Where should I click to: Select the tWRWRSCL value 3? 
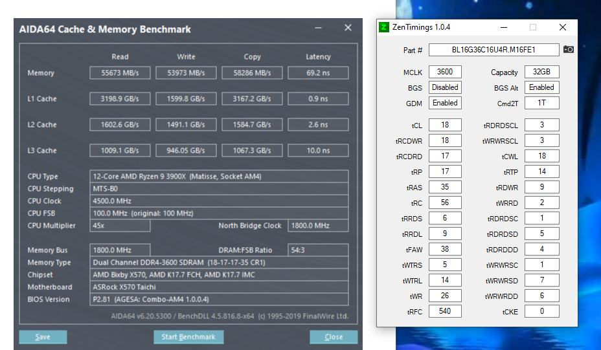pyautogui.click(x=541, y=140)
